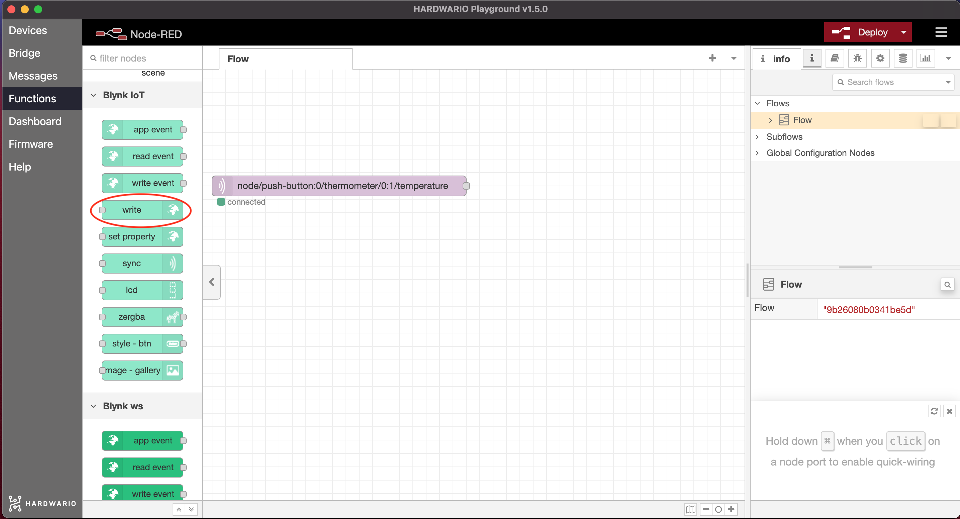Click the find Flow magnifier button
The image size is (960, 519).
pos(947,285)
